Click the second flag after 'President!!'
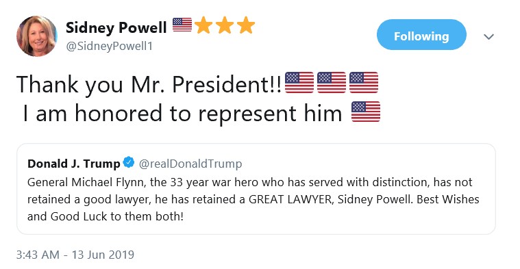The height and width of the screenshot is (269, 520). click(332, 82)
